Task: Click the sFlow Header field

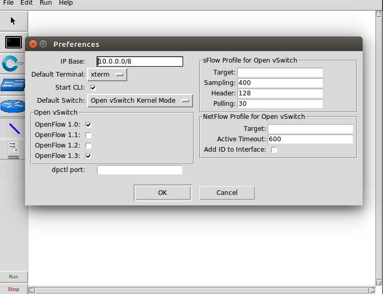Action: pyautogui.click(x=280, y=93)
